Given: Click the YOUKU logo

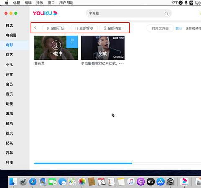Looking at the screenshot, I should coord(45,13).
